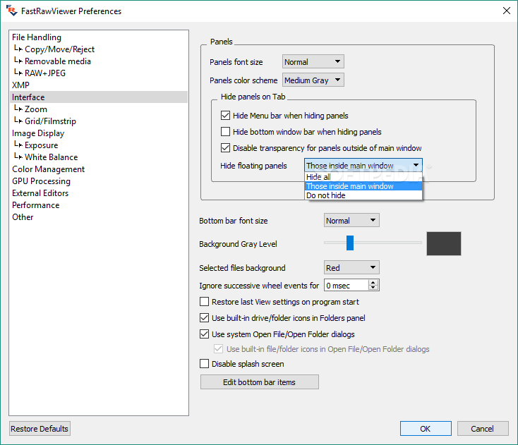518x445 pixels.
Task: Open the XMP preferences page
Action: (x=99, y=85)
